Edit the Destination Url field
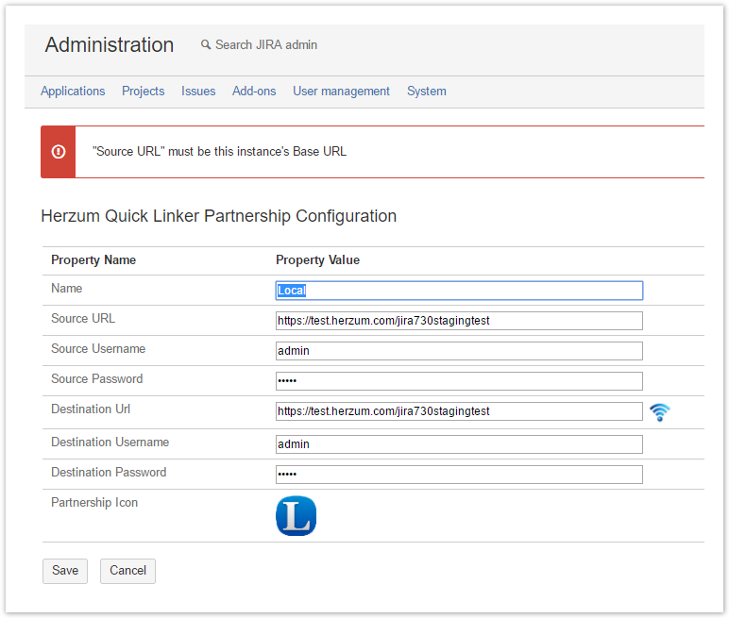 [459, 411]
